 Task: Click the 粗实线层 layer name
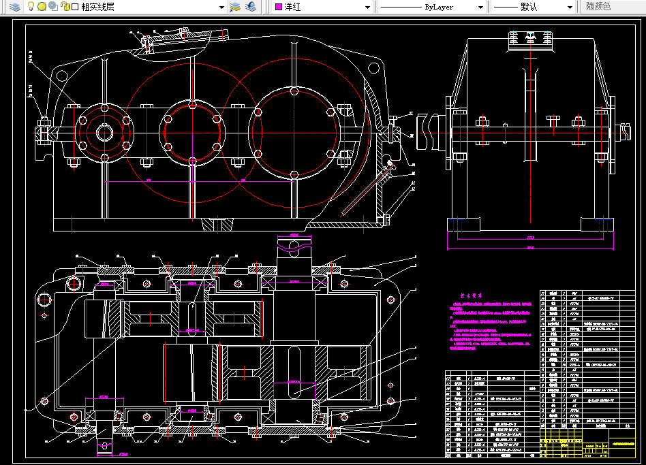(97, 7)
